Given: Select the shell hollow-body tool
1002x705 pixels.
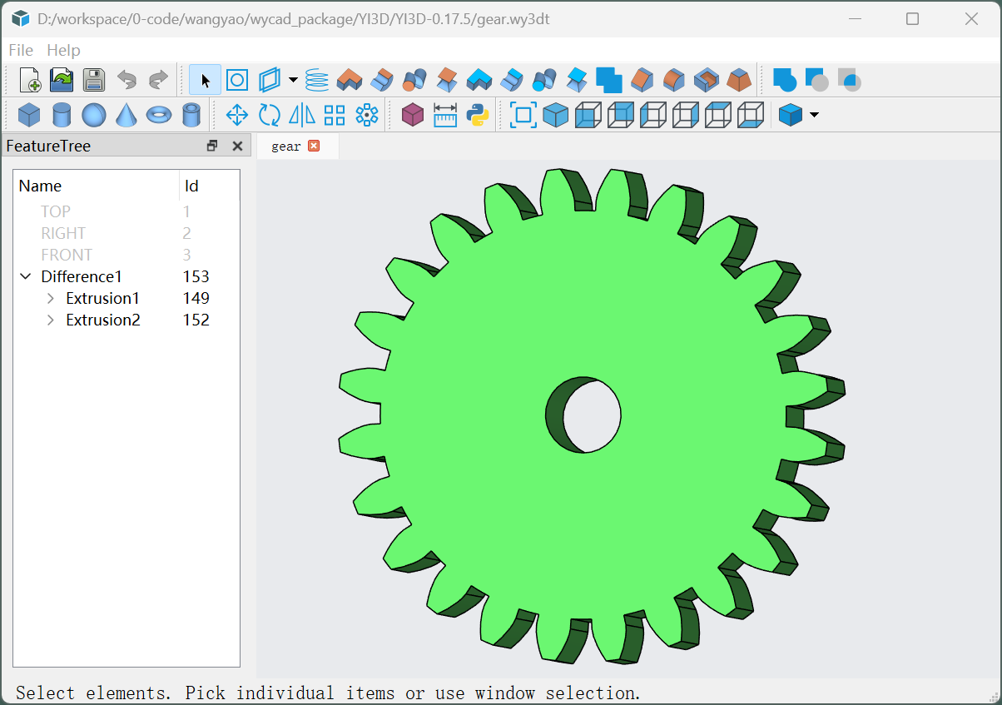Looking at the screenshot, I should coord(706,80).
